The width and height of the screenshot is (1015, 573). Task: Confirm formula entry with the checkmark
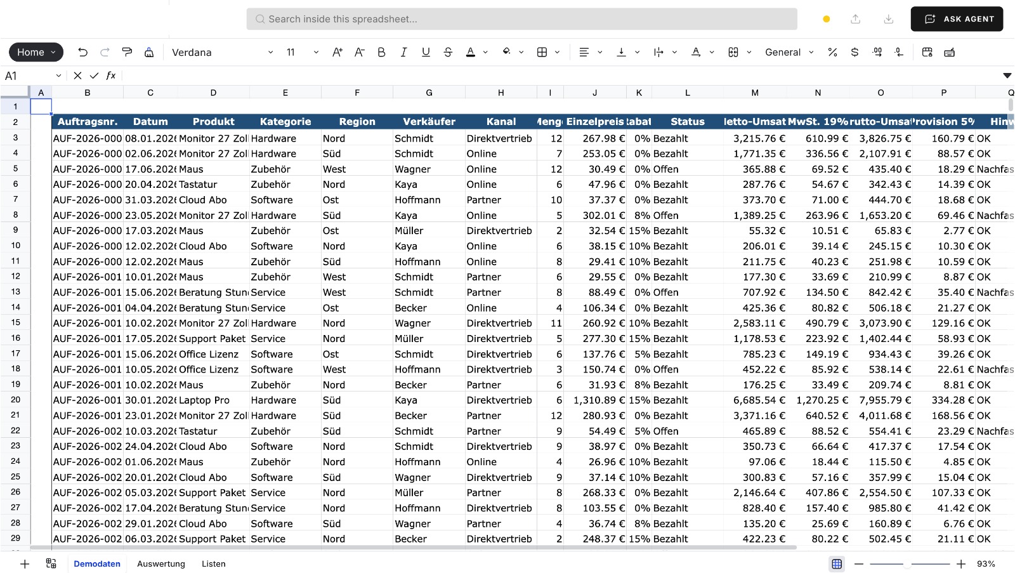coord(94,76)
